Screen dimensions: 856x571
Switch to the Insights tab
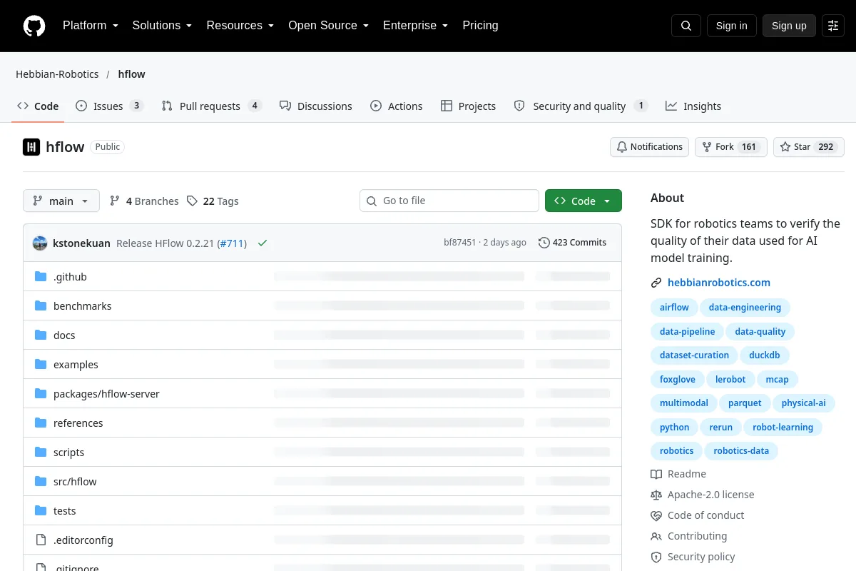coord(693,106)
